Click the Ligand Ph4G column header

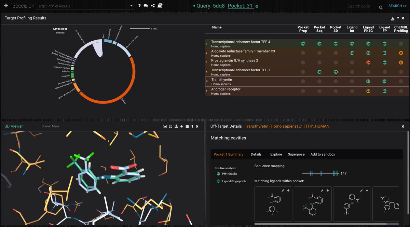click(368, 29)
